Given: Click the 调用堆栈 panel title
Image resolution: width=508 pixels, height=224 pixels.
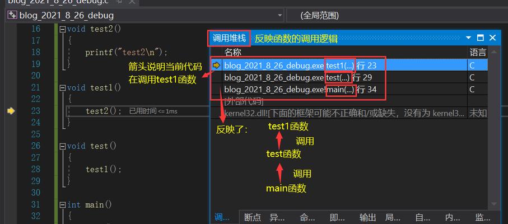Looking at the screenshot, I should point(230,39).
